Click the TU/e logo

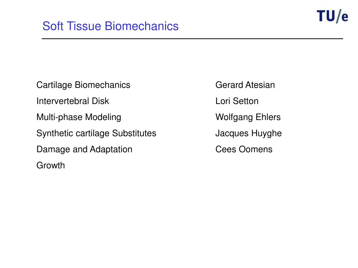(x=332, y=16)
